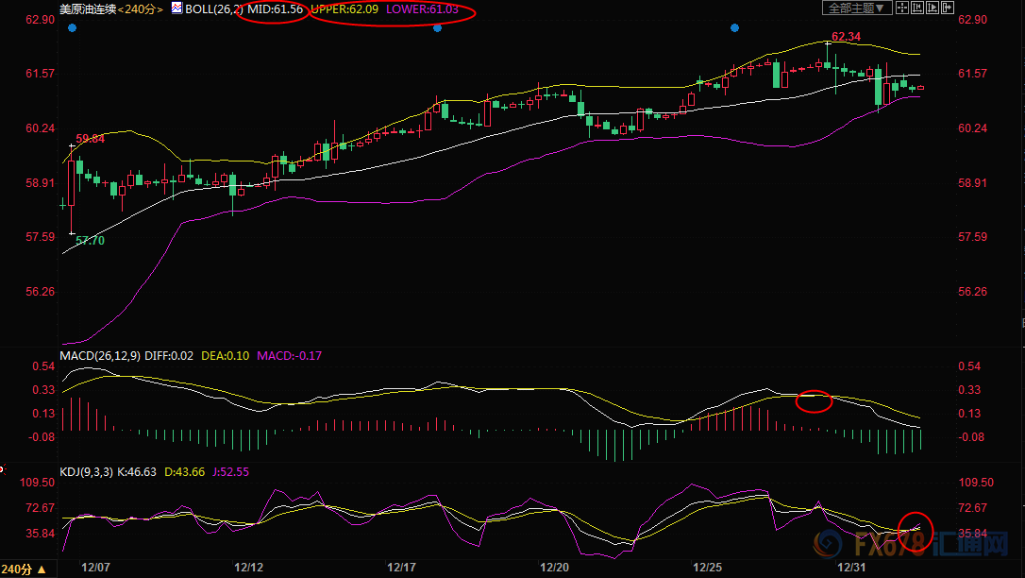Click the 62.34 high price marker

[x=846, y=37]
